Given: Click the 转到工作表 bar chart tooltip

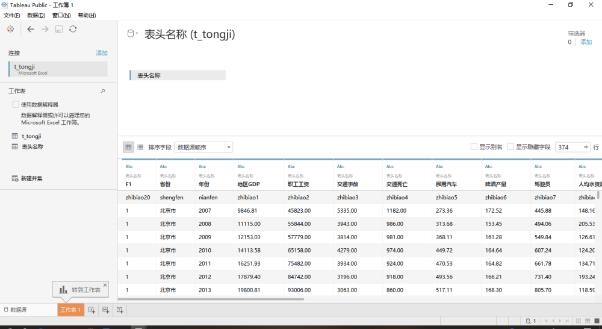Looking at the screenshot, I should (80, 290).
